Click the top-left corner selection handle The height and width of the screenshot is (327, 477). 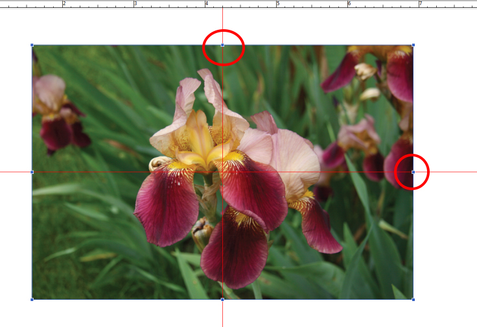pos(32,45)
